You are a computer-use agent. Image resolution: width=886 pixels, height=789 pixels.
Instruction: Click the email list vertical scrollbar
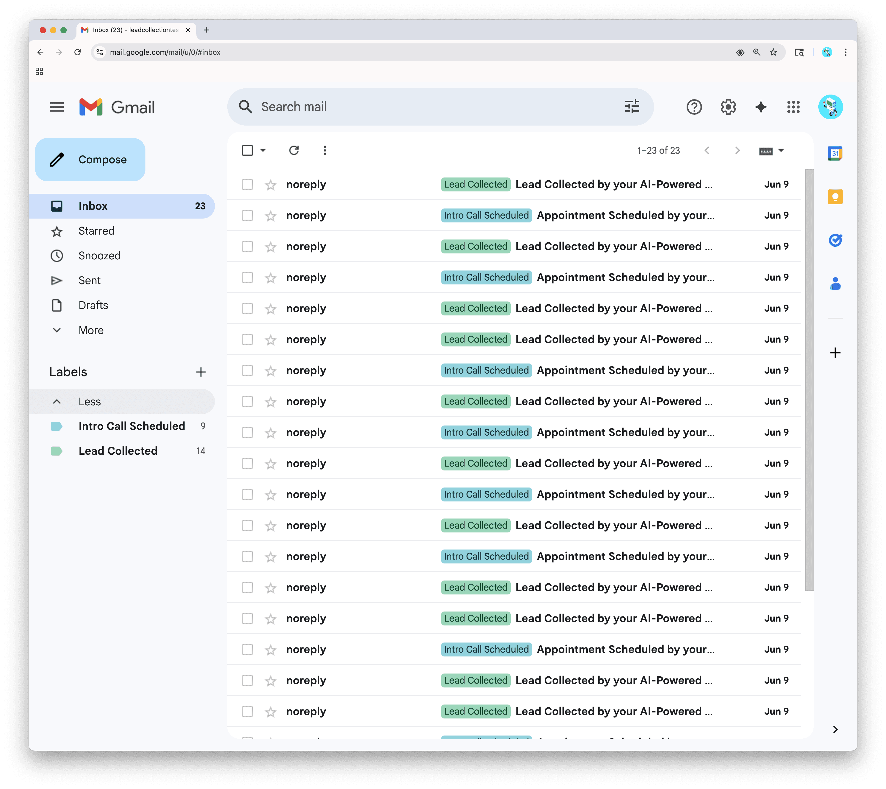pos(809,380)
